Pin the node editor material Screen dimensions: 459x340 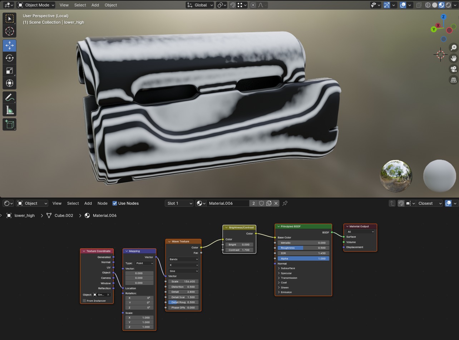point(285,203)
